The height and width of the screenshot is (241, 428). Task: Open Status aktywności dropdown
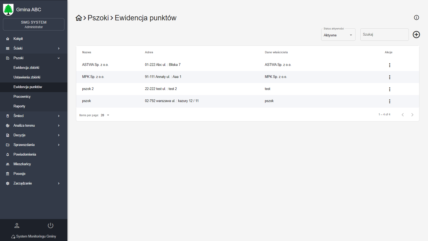338,35
